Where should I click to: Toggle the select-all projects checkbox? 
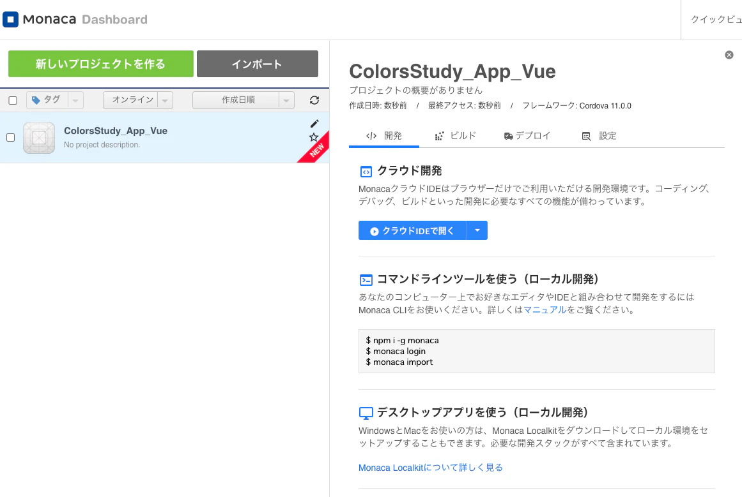tap(13, 100)
